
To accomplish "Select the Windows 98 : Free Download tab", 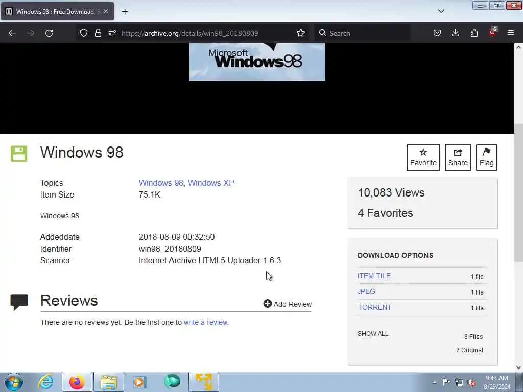I will tap(57, 11).
